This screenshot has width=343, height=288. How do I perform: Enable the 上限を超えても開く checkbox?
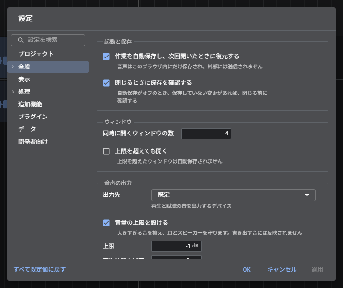[x=106, y=151]
